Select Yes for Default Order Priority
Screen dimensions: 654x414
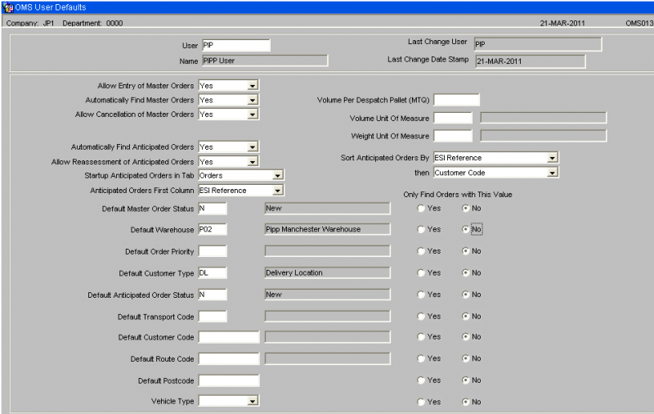(x=421, y=251)
